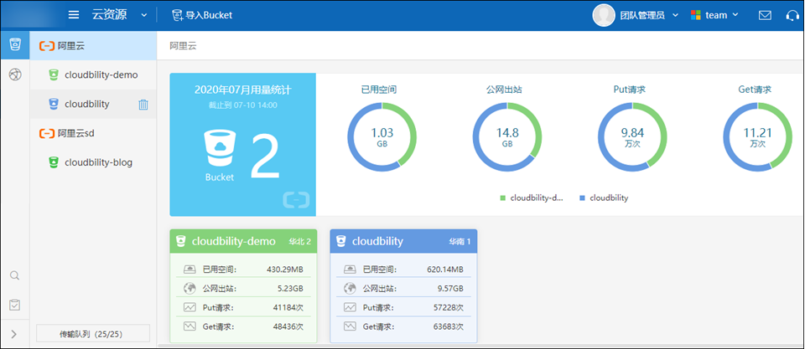Click the 导入Bucket bucket icon
Viewport: 805px width, 349px height.
click(177, 15)
